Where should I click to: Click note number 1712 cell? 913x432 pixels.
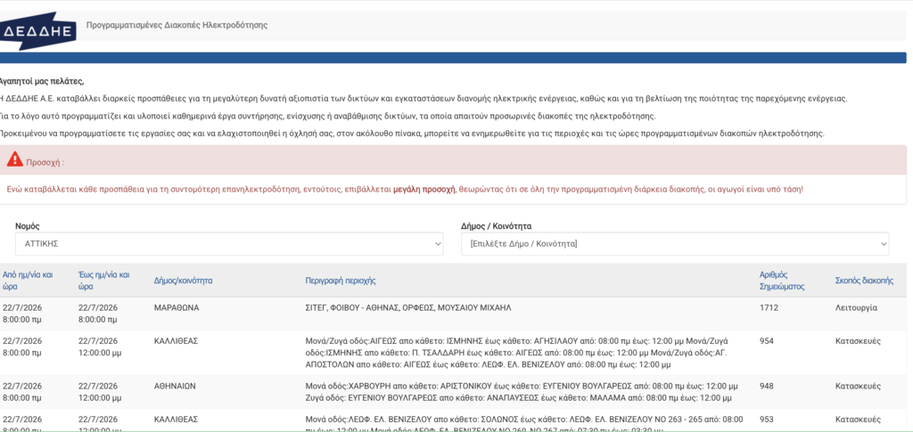[x=769, y=307]
